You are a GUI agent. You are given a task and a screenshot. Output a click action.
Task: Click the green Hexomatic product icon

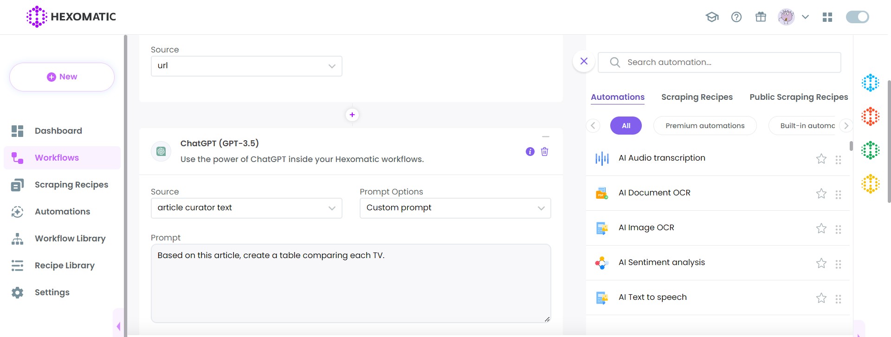(x=871, y=150)
